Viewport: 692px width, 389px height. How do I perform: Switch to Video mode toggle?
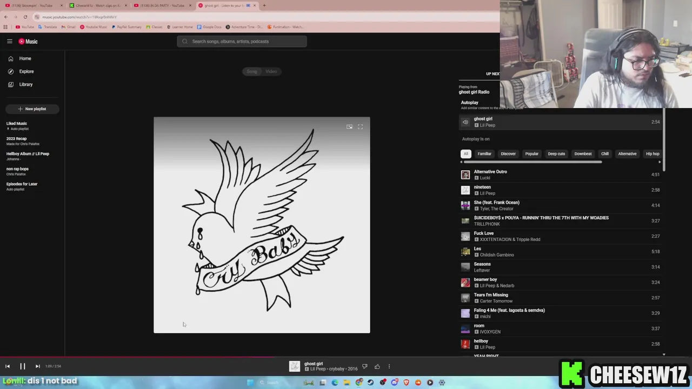[271, 71]
